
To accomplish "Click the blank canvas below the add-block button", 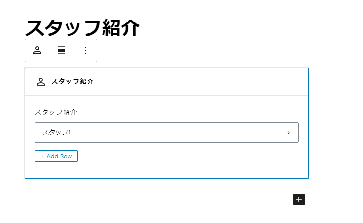I will pos(299,215).
